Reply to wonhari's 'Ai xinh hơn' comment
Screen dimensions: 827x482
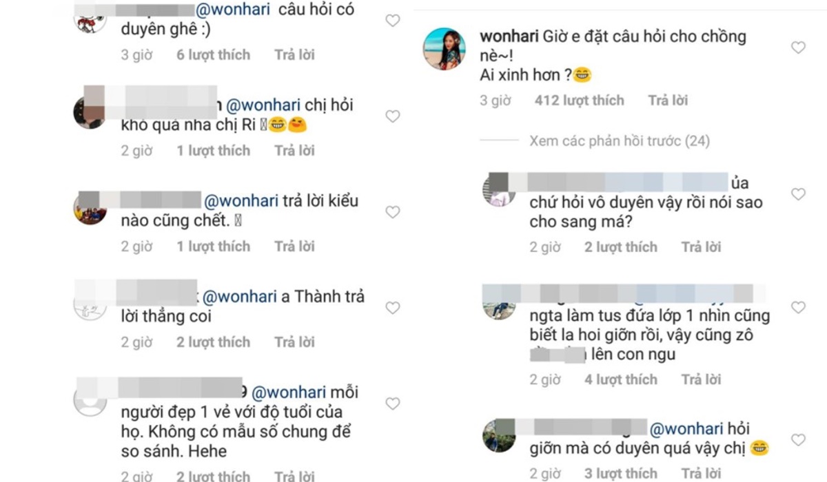668,101
